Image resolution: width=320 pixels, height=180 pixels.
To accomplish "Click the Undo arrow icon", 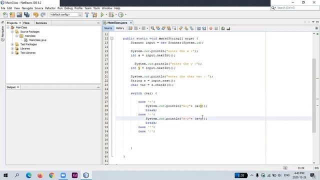I will coord(36,14).
